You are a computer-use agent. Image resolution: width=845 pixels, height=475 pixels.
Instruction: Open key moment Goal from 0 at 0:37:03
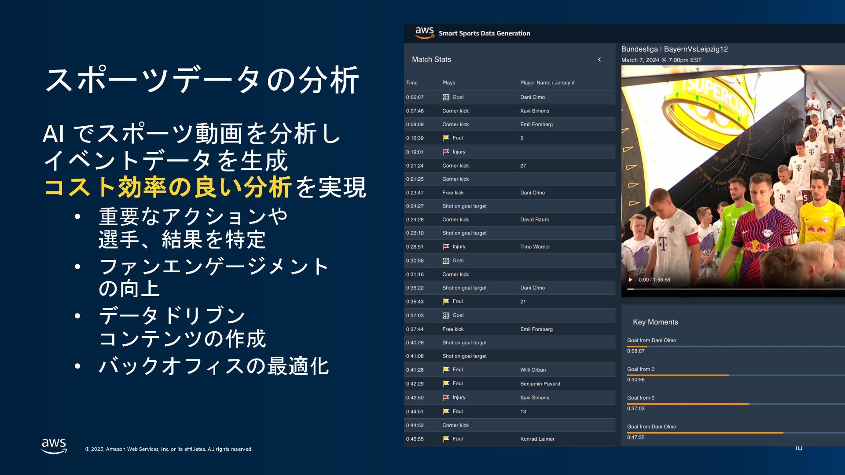tap(640, 398)
